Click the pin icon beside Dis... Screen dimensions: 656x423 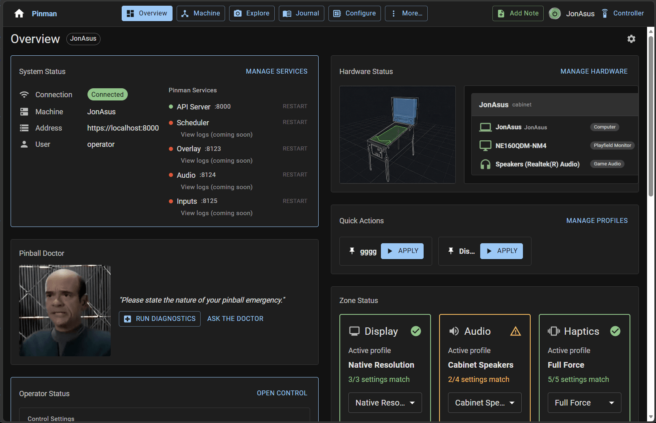click(x=451, y=251)
